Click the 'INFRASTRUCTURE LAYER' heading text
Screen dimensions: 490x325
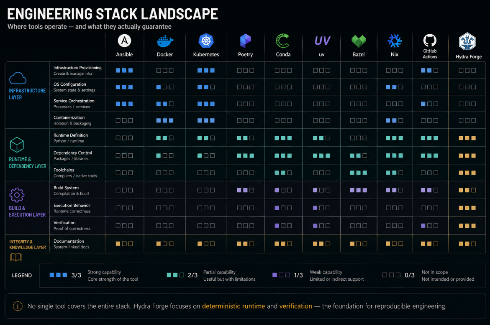27,94
